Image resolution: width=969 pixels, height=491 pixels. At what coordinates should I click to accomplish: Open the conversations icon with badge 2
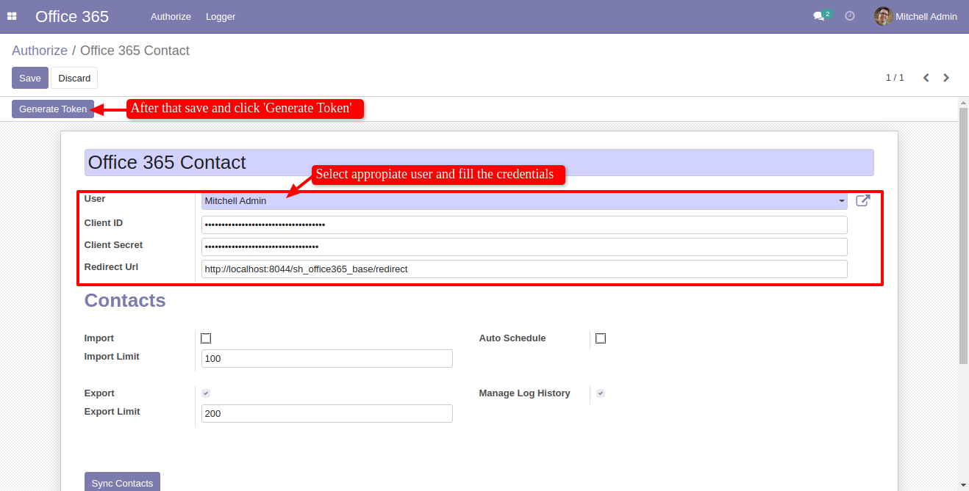[822, 15]
